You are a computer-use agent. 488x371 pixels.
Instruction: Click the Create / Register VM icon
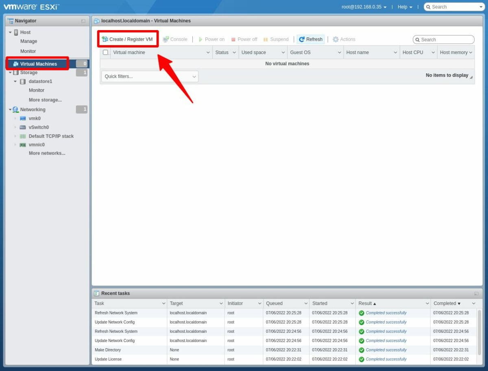click(105, 39)
